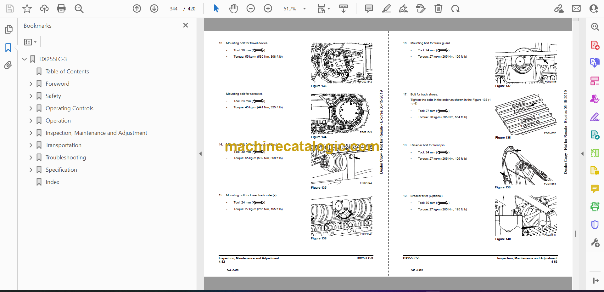Choose the arrow selection tool
The width and height of the screenshot is (604, 292).
(216, 9)
